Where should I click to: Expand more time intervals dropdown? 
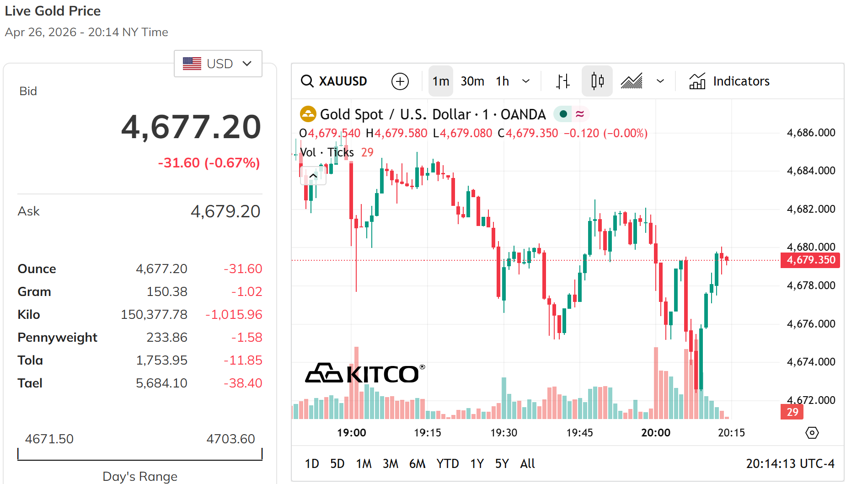point(526,81)
